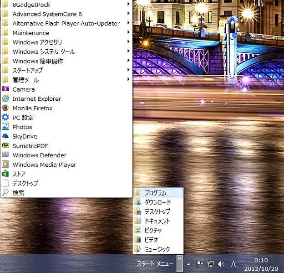Click the Windows Defender icon
The width and height of the screenshot is (284, 273).
[x=5, y=155]
